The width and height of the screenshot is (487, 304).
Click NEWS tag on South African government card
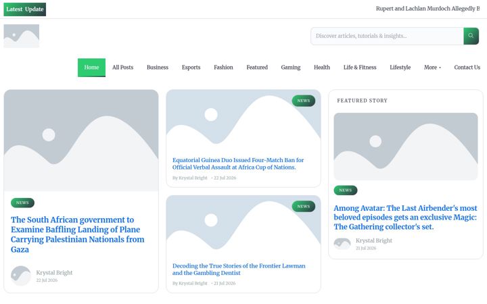[23, 203]
